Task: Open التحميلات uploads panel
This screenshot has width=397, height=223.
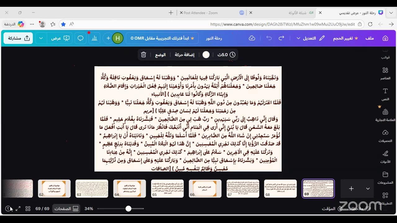Action: pos(385,136)
